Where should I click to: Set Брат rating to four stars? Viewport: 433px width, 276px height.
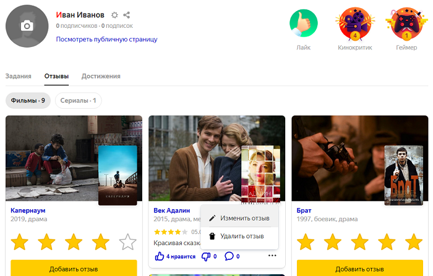point(387,242)
